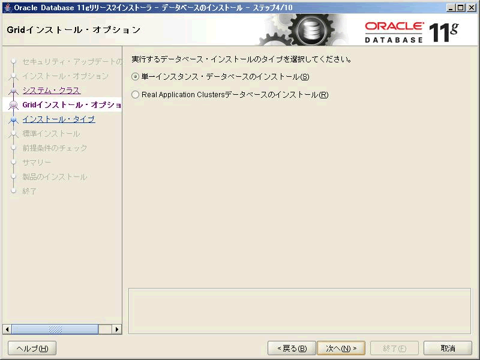Select the Gridインストール・オプション step in sidebar

(x=71, y=105)
